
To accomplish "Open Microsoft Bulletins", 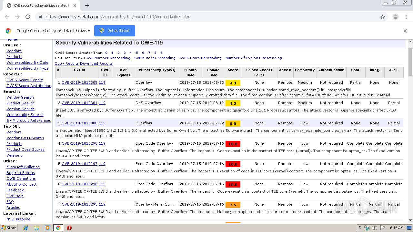I will [x=23, y=167].
